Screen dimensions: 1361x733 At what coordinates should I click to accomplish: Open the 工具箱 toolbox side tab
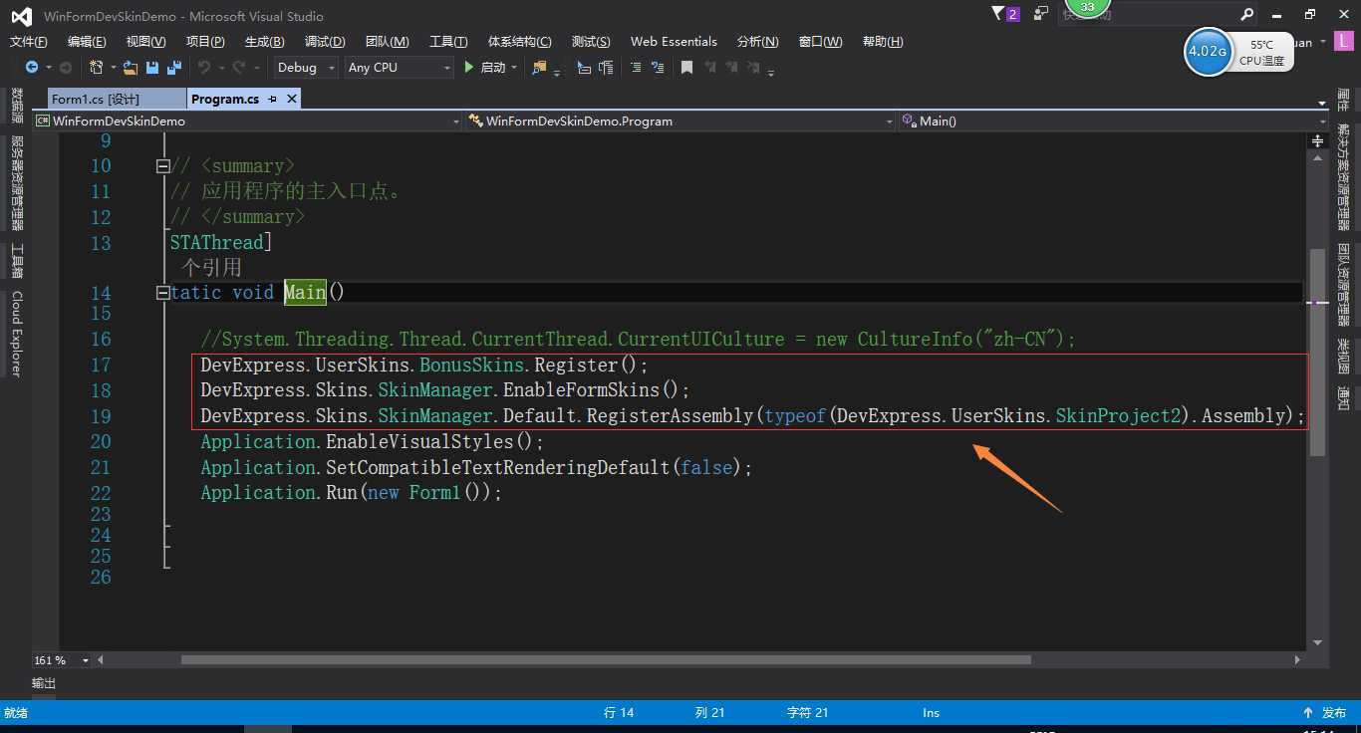point(16,261)
